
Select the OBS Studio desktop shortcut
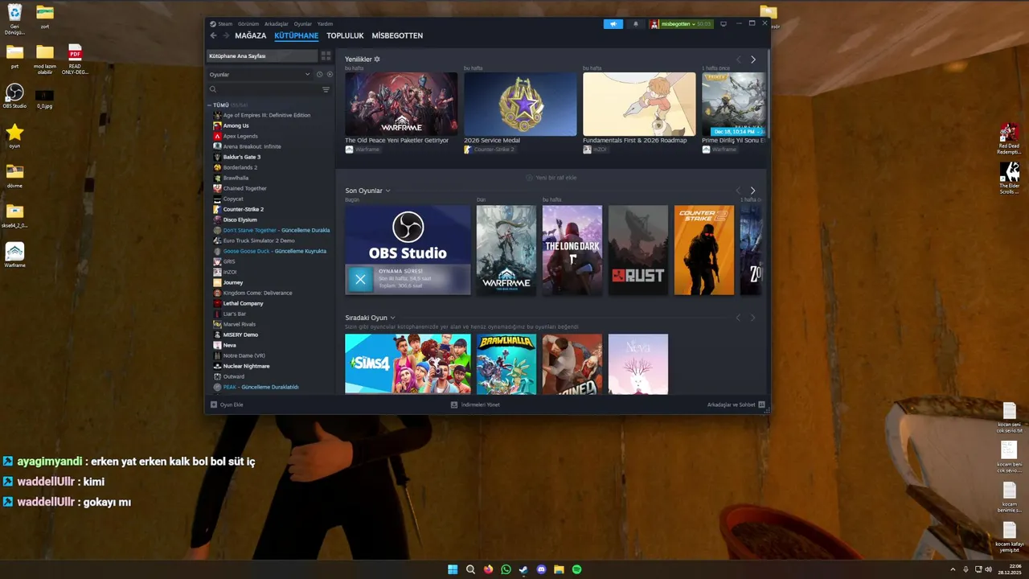(x=14, y=96)
